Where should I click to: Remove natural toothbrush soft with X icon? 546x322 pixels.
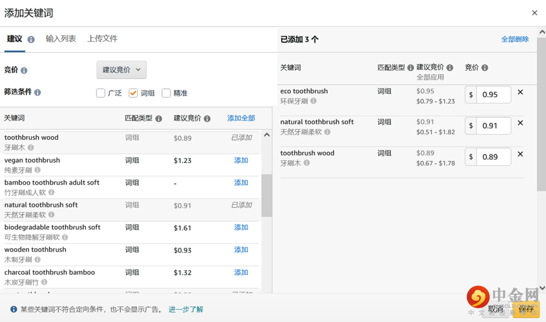(x=520, y=123)
